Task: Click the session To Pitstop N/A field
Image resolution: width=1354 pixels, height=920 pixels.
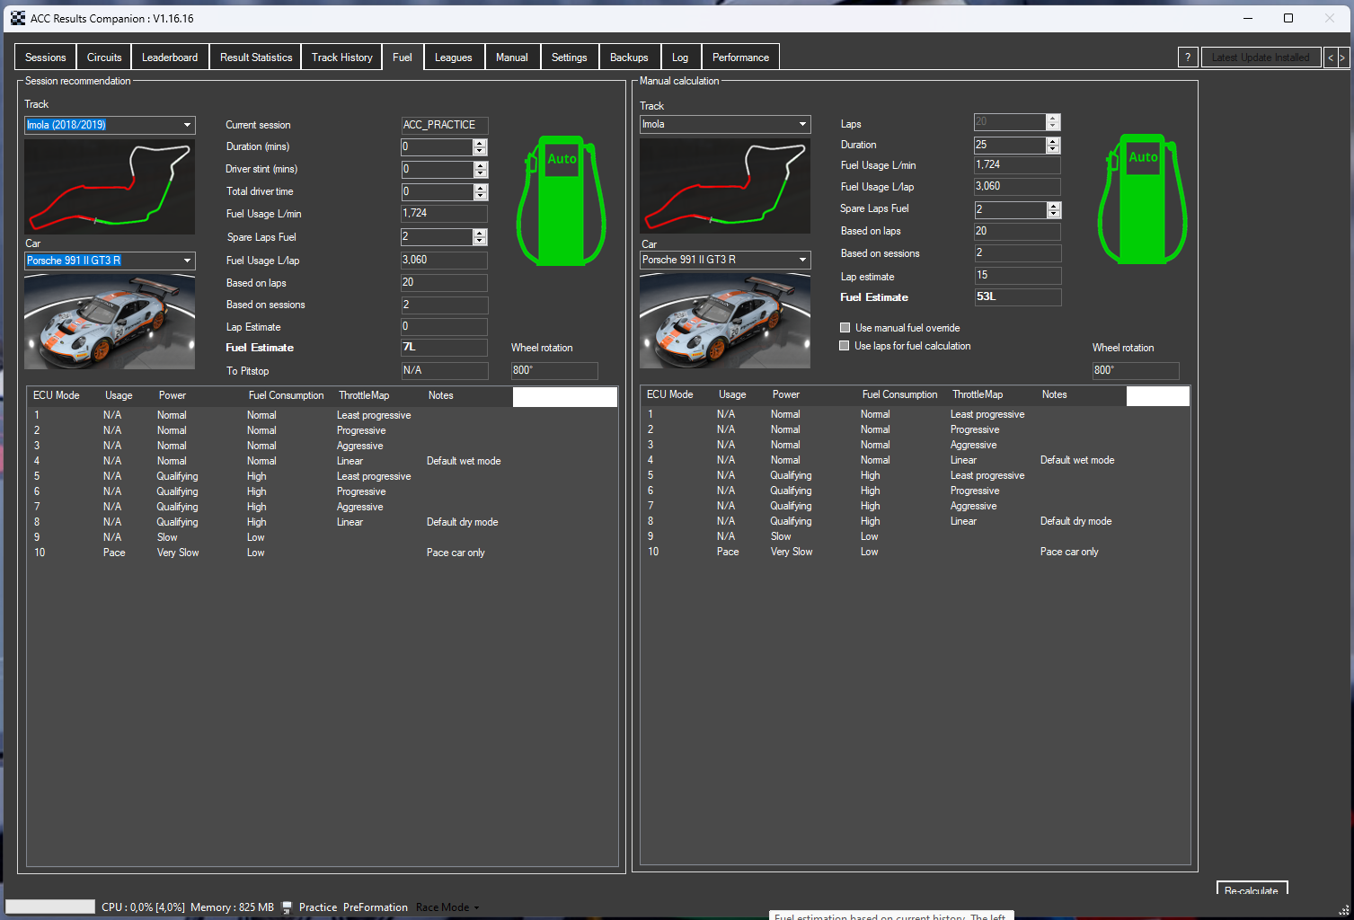Action: [x=444, y=370]
